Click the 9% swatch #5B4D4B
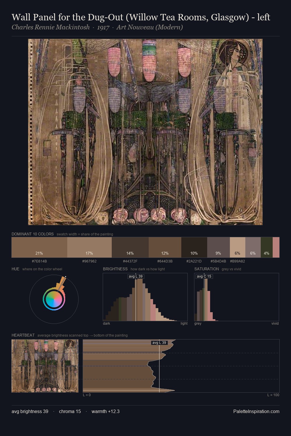Viewport: 291px width, 436px height. 219,247
